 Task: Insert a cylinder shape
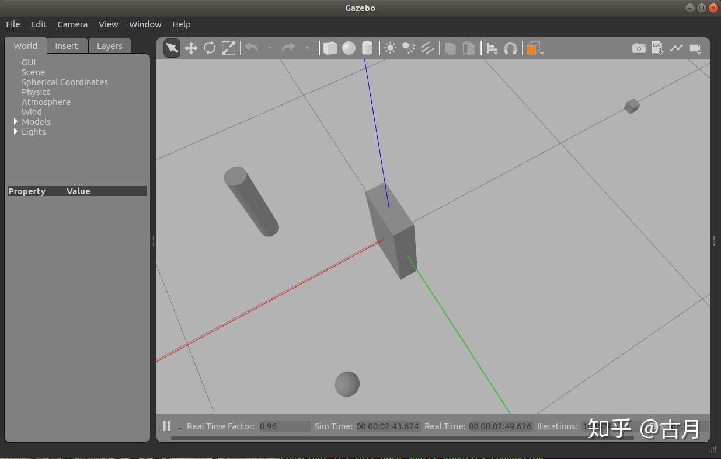coord(367,48)
